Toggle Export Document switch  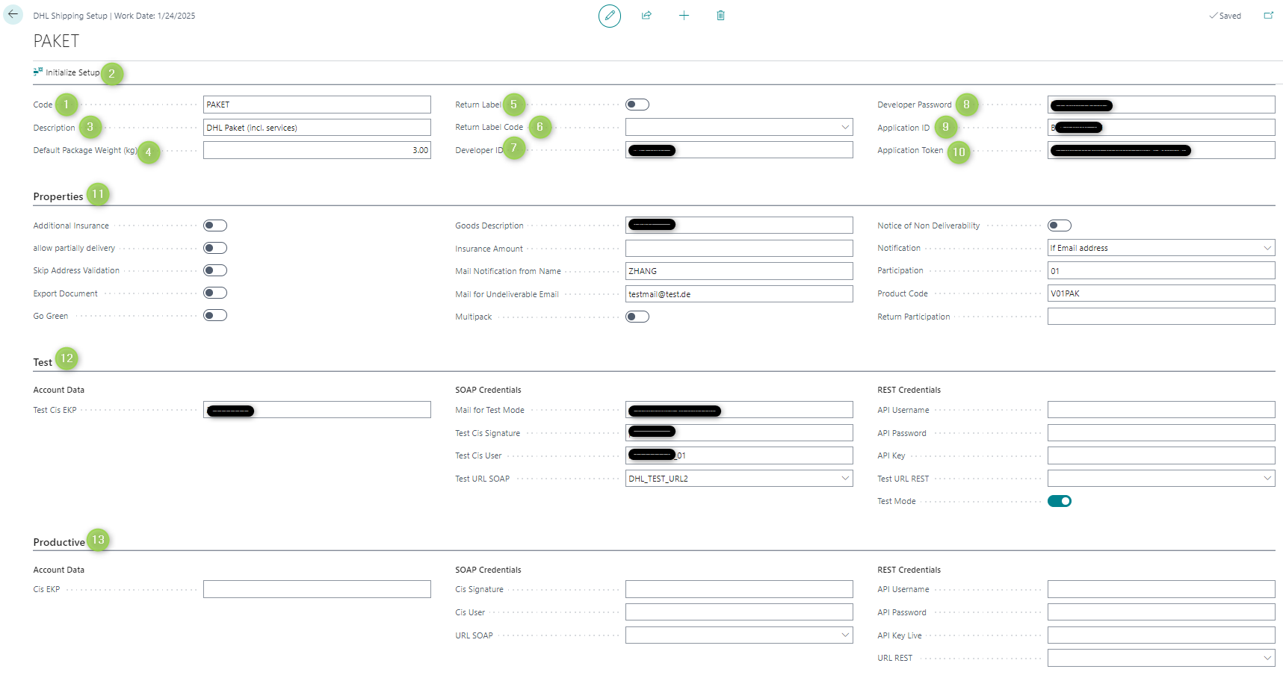[215, 293]
